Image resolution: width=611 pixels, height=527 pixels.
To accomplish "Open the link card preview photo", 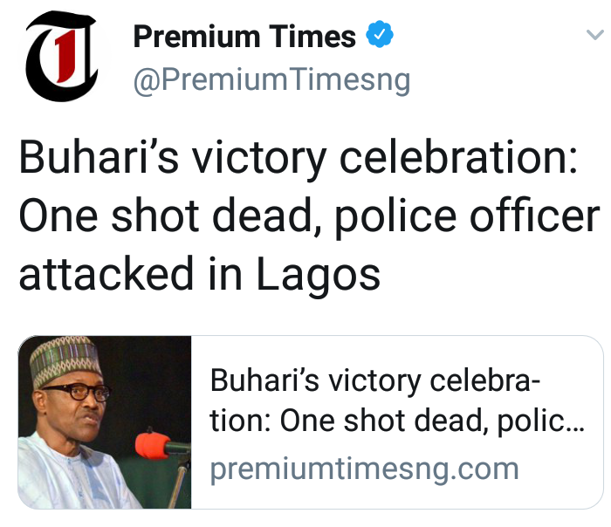I will click(x=105, y=422).
